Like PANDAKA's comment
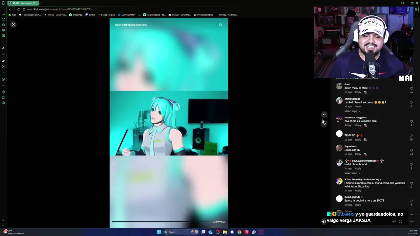Image resolution: width=420 pixels, height=236 pixels. pyautogui.click(x=411, y=122)
